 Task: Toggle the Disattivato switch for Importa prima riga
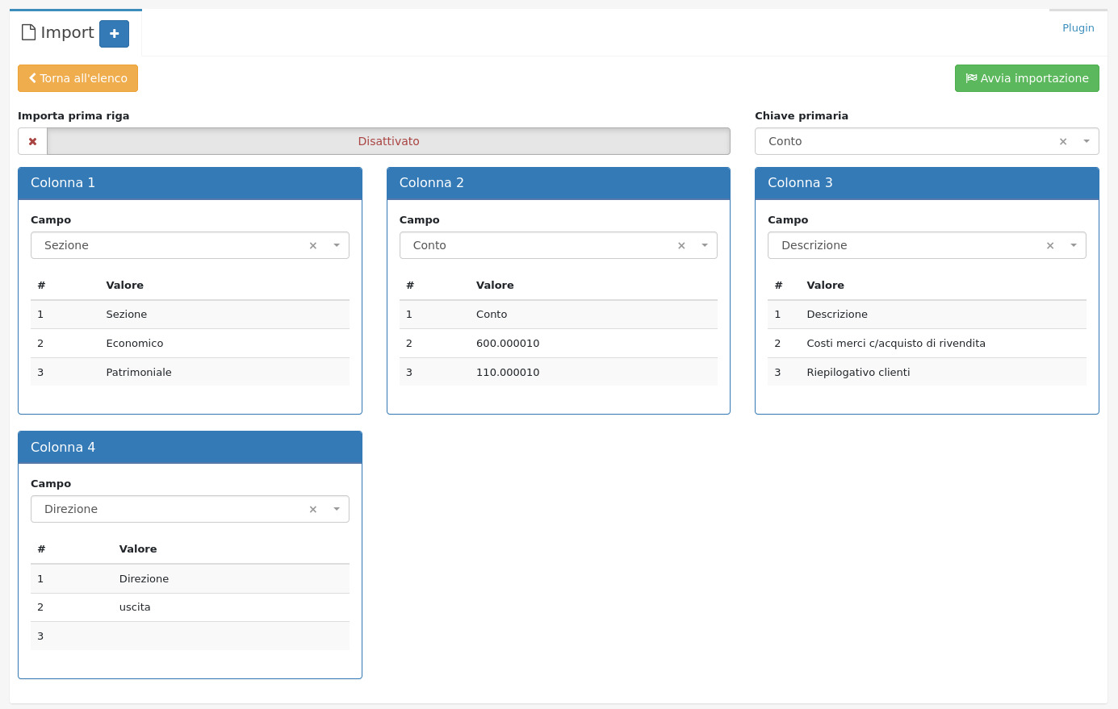[388, 141]
